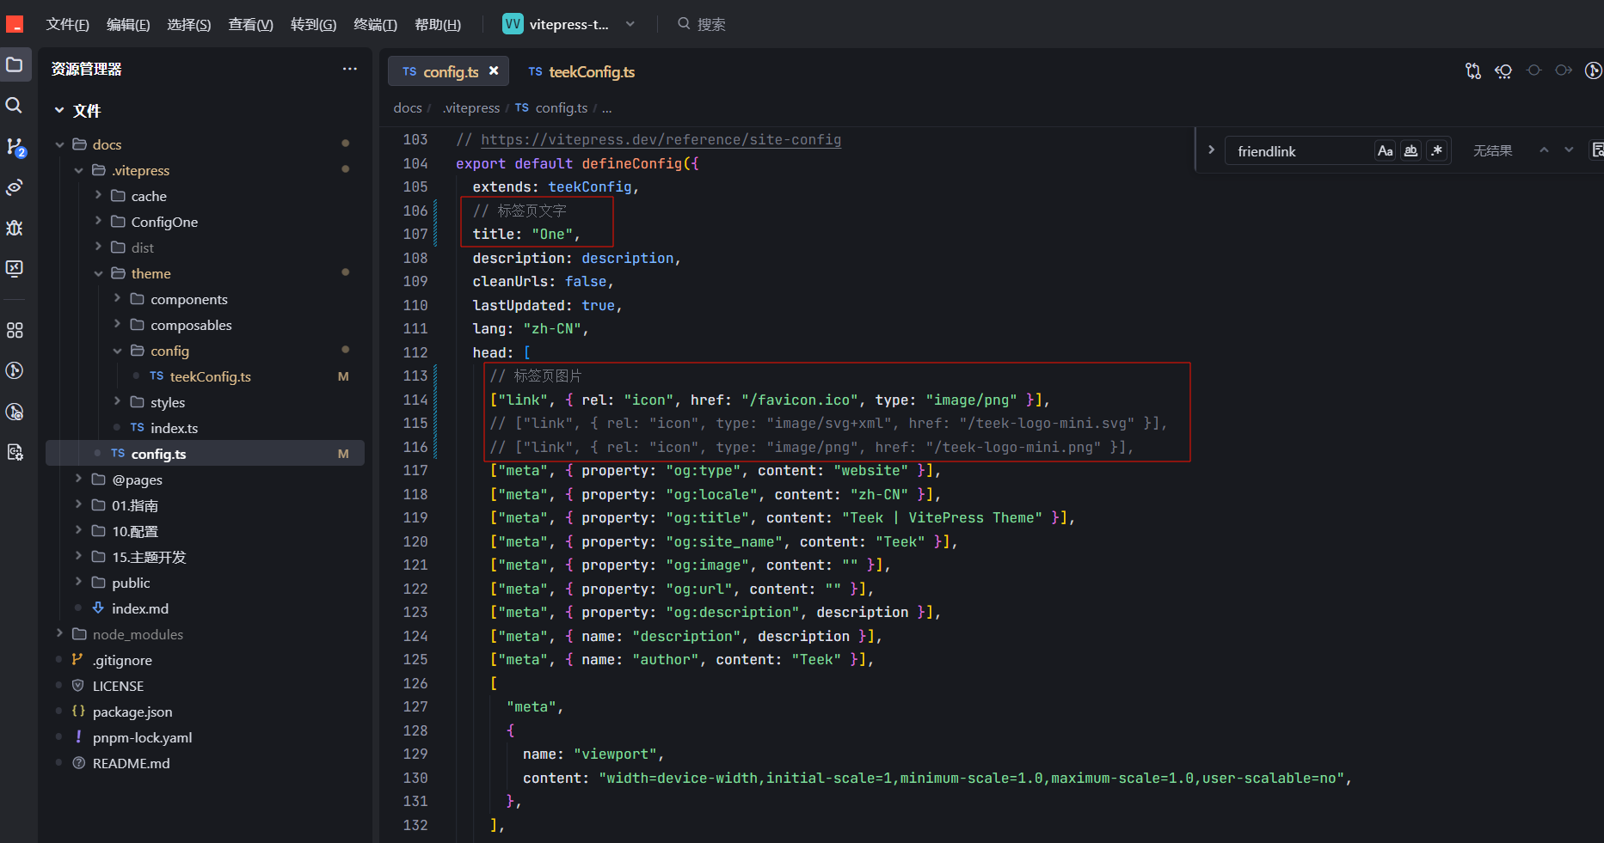This screenshot has width=1604, height=843.
Task: Toggle regular expression in find box
Action: pyautogui.click(x=1436, y=150)
